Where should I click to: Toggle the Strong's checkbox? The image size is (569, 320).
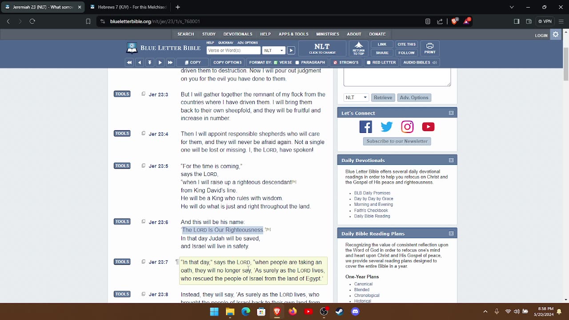click(335, 63)
